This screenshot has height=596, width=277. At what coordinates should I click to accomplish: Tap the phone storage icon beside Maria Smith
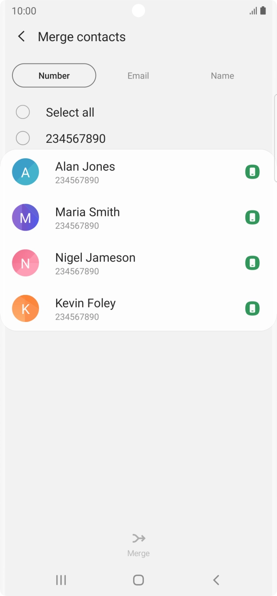(x=252, y=217)
